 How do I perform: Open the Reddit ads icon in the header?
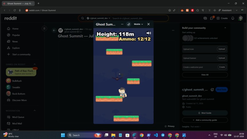205,18
